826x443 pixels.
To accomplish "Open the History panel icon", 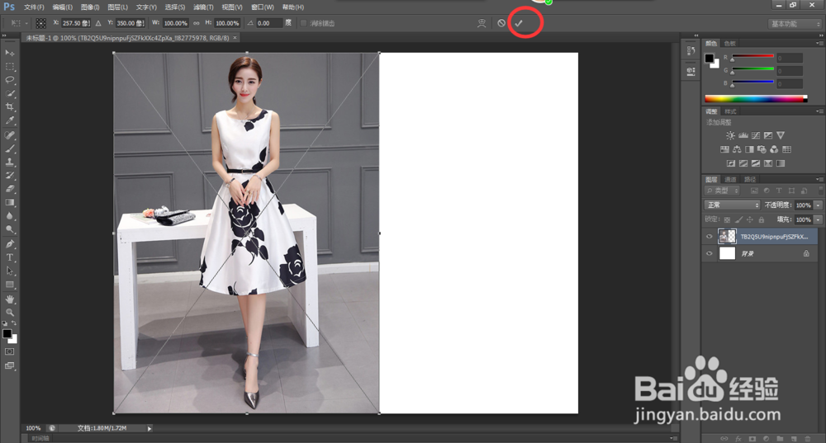I will click(691, 50).
